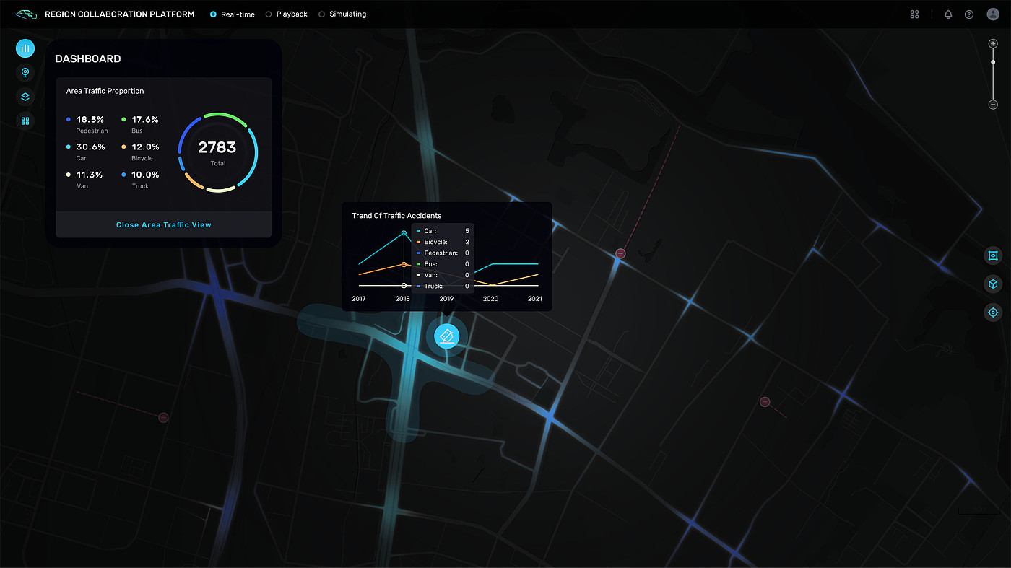
Task: Click the donut chart total 2783
Action: pos(217,148)
